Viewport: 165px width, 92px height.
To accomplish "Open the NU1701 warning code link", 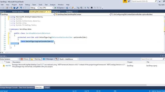I will point(8,66).
